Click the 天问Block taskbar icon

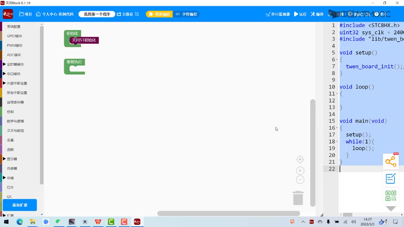pyautogui.click(x=137, y=222)
